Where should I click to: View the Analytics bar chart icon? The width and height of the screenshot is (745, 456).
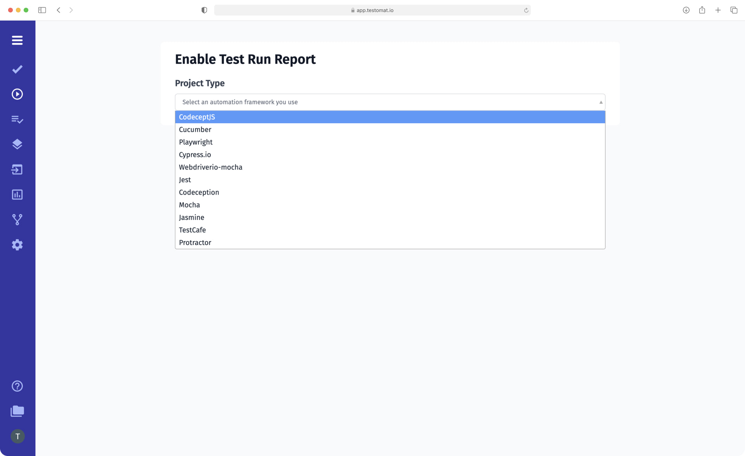[17, 195]
